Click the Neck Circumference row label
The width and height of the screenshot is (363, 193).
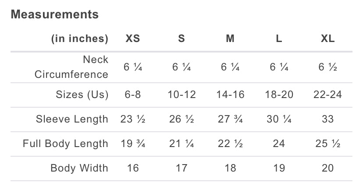tap(71, 67)
